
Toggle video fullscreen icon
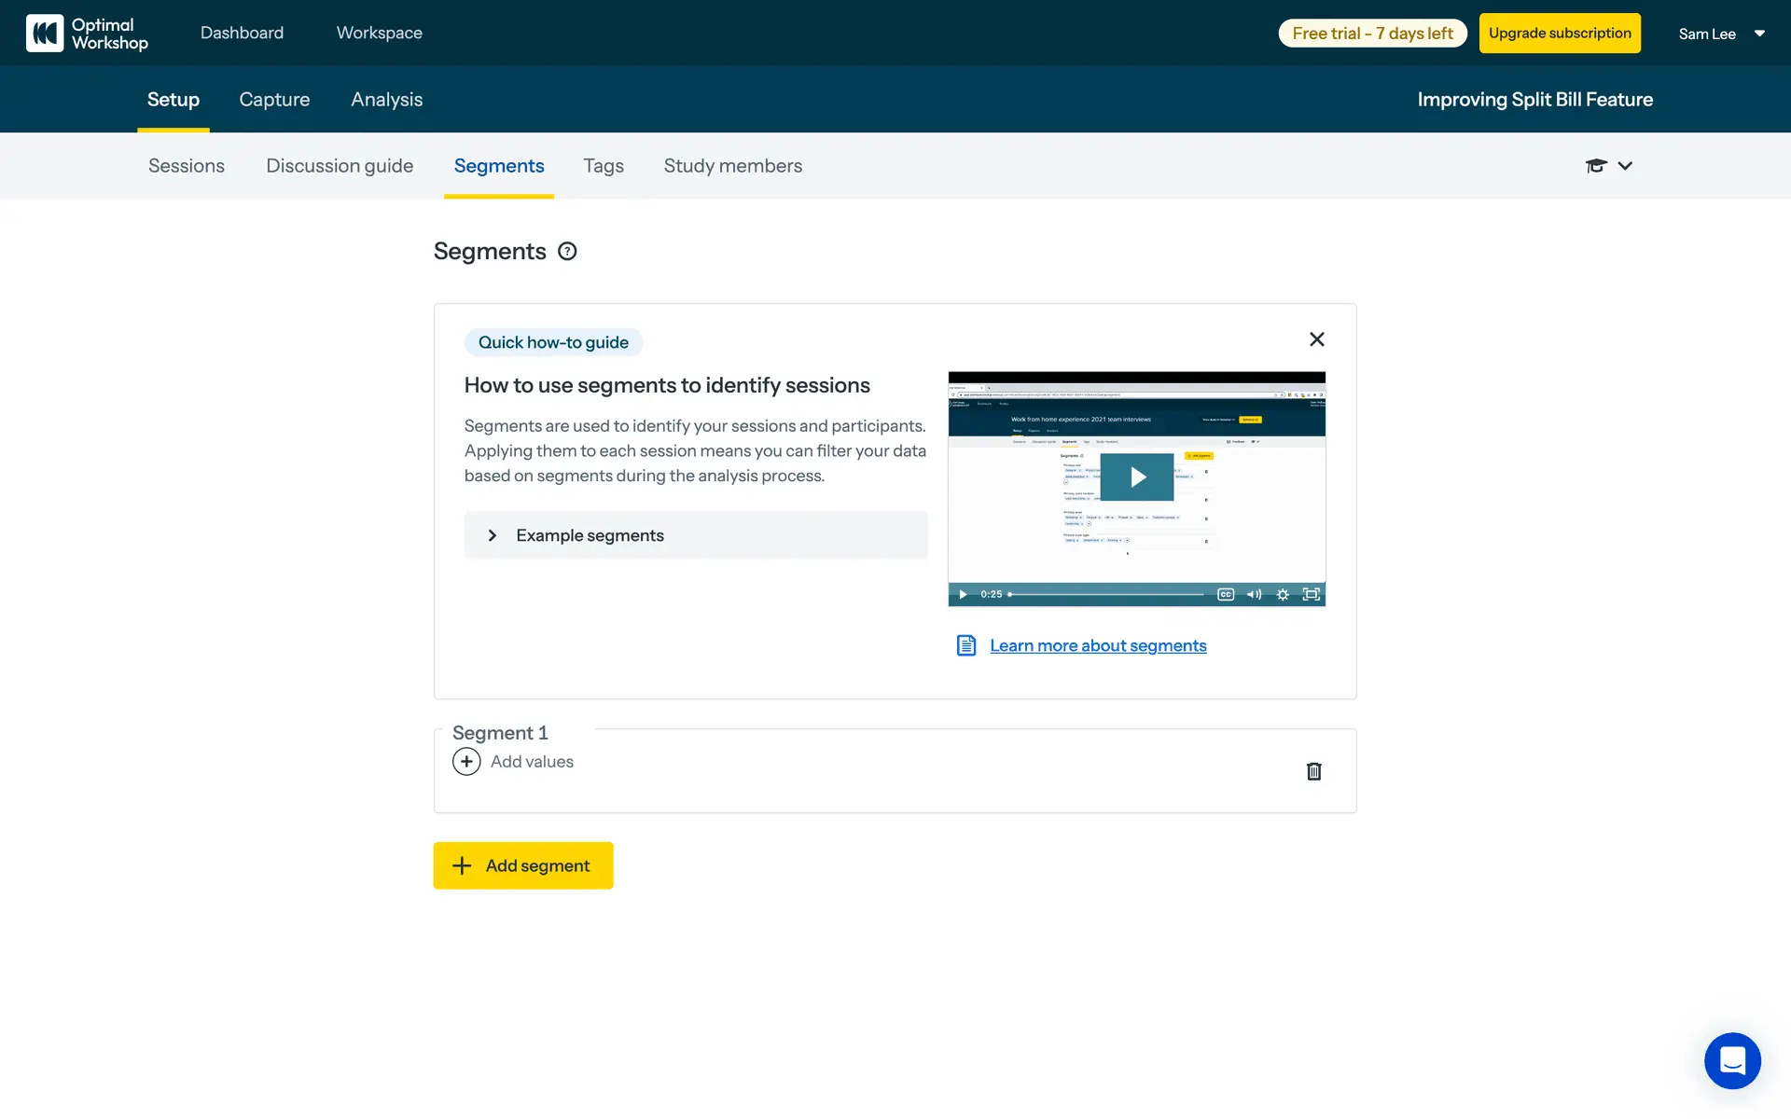pyautogui.click(x=1311, y=595)
